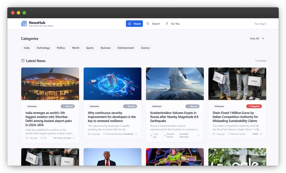Image resolution: width=286 pixels, height=173 pixels.
Task: Open the Shein Fined 1 Million Euros headline
Action: pyautogui.click(x=235, y=117)
